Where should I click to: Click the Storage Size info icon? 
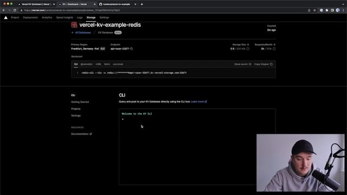[248, 44]
